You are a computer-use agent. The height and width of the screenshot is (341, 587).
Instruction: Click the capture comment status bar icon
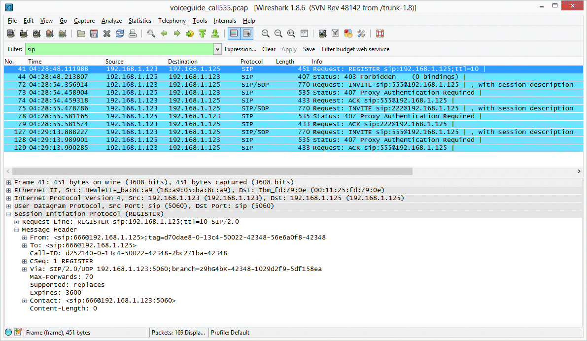(18, 332)
